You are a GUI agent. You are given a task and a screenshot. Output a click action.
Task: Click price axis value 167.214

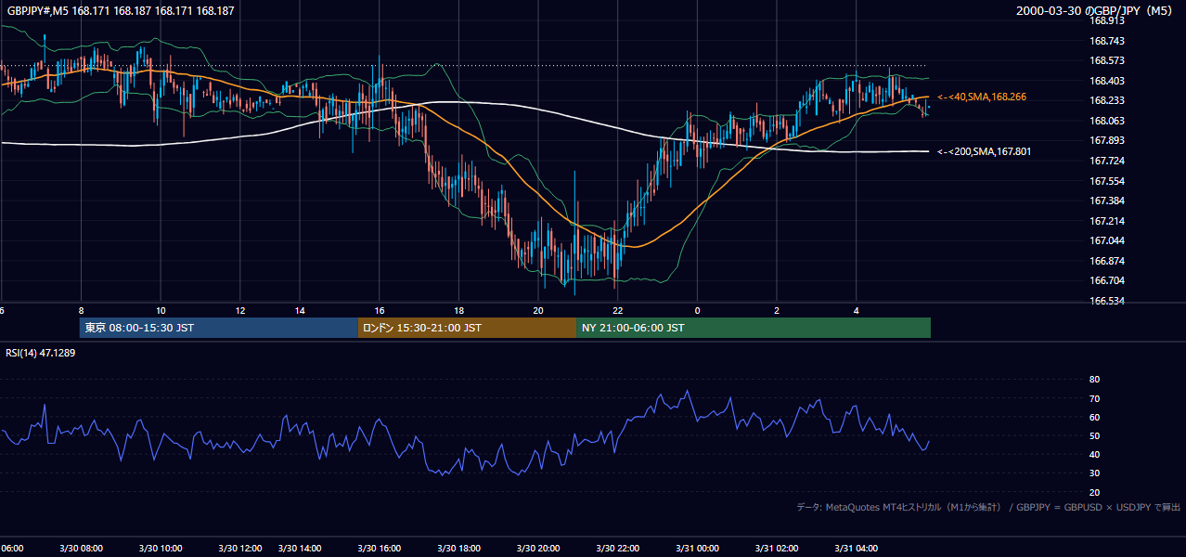click(1107, 221)
